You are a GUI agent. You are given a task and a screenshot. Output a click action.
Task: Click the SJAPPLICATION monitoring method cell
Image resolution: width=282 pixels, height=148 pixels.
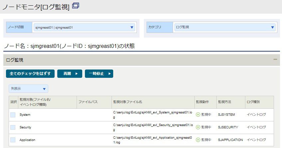pyautogui.click(x=230, y=140)
